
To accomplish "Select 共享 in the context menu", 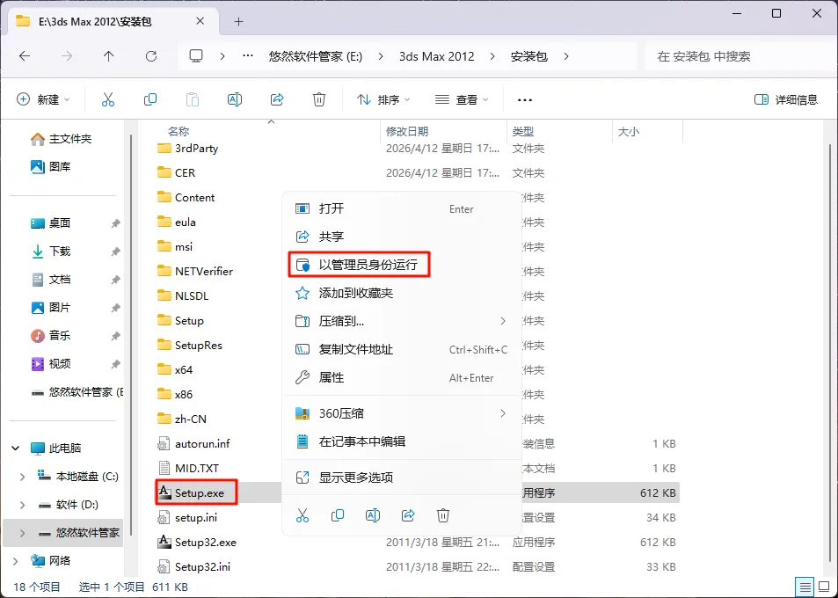I will click(x=401, y=237).
